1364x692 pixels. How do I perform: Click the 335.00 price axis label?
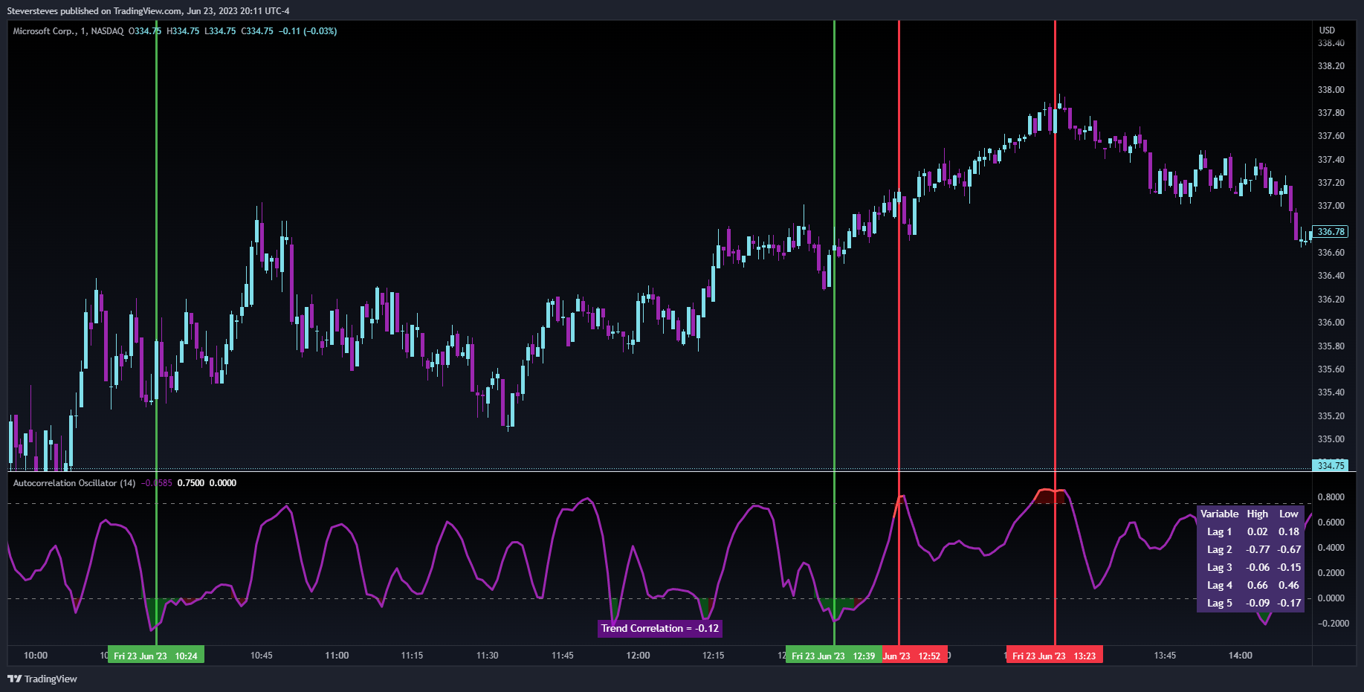click(x=1331, y=439)
